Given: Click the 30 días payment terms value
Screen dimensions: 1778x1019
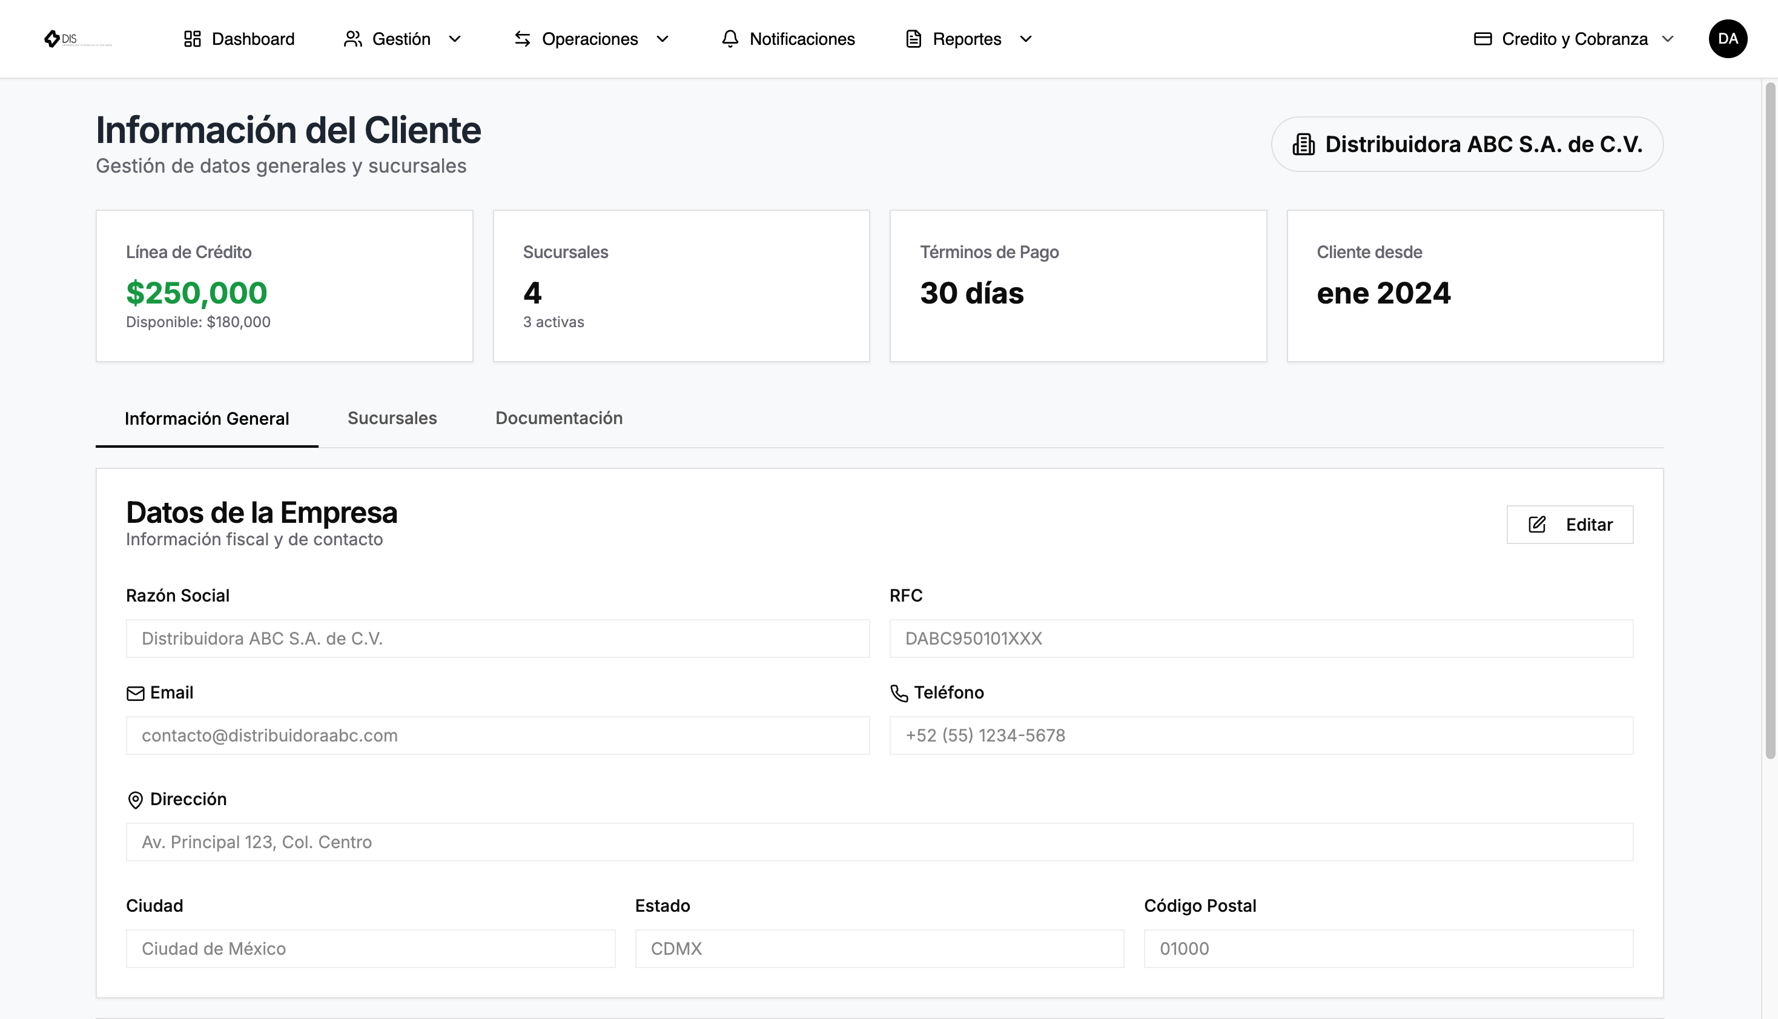Looking at the screenshot, I should click(971, 293).
